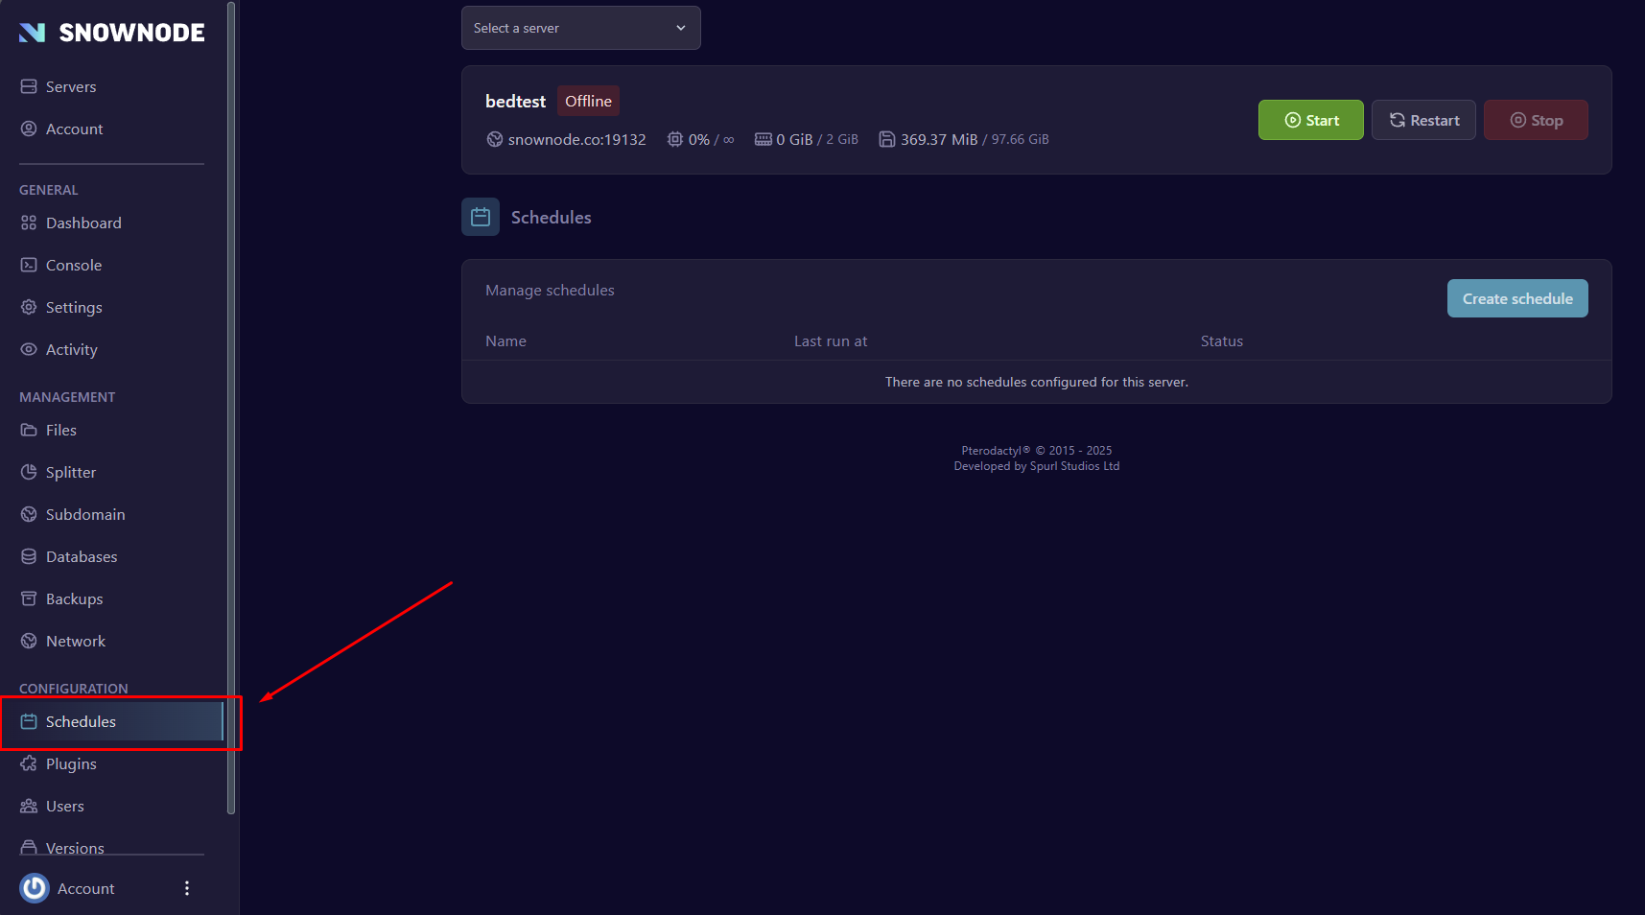This screenshot has width=1645, height=915.
Task: Click the Name column header
Action: (x=505, y=340)
